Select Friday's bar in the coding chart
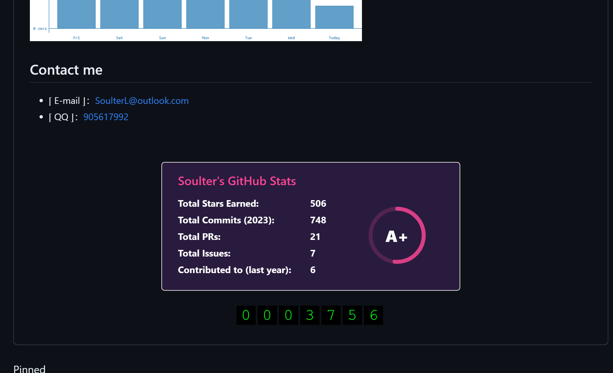The width and height of the screenshot is (613, 373). coord(76,14)
